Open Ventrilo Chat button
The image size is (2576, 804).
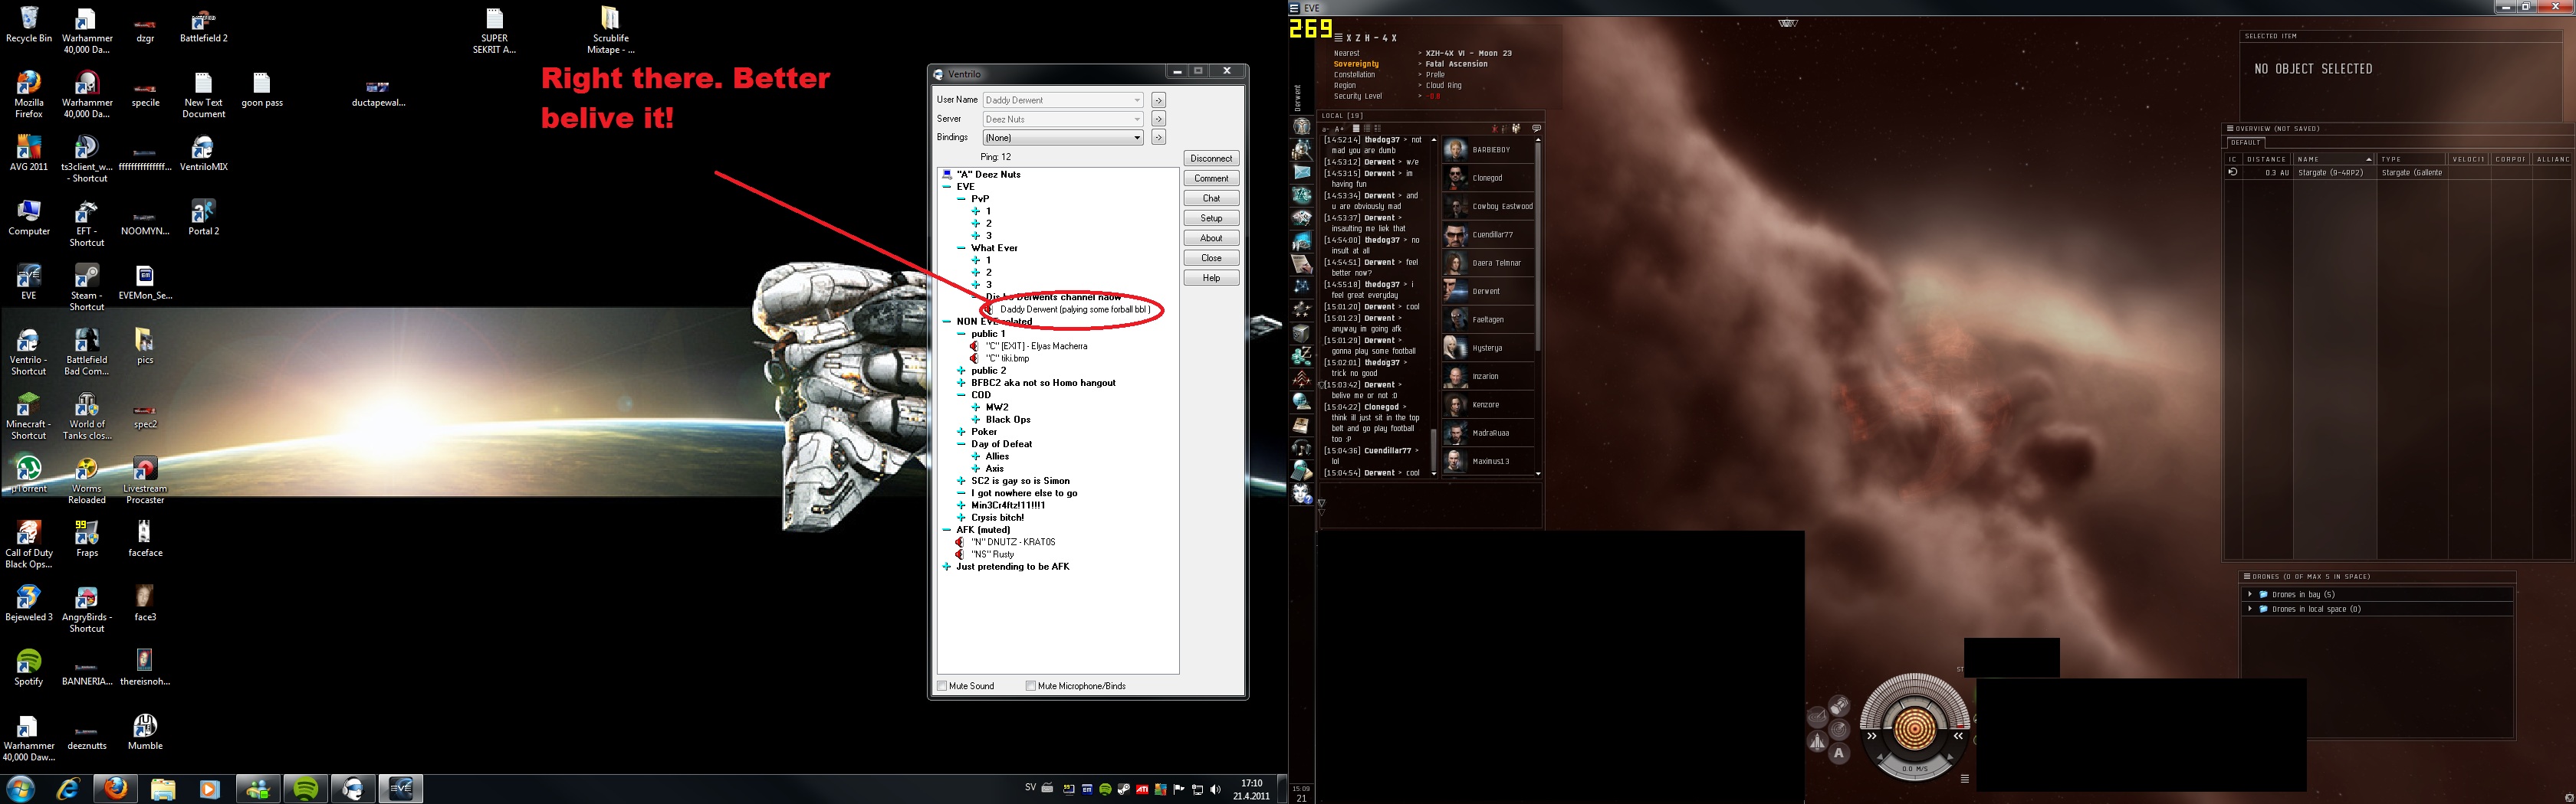(x=1211, y=199)
